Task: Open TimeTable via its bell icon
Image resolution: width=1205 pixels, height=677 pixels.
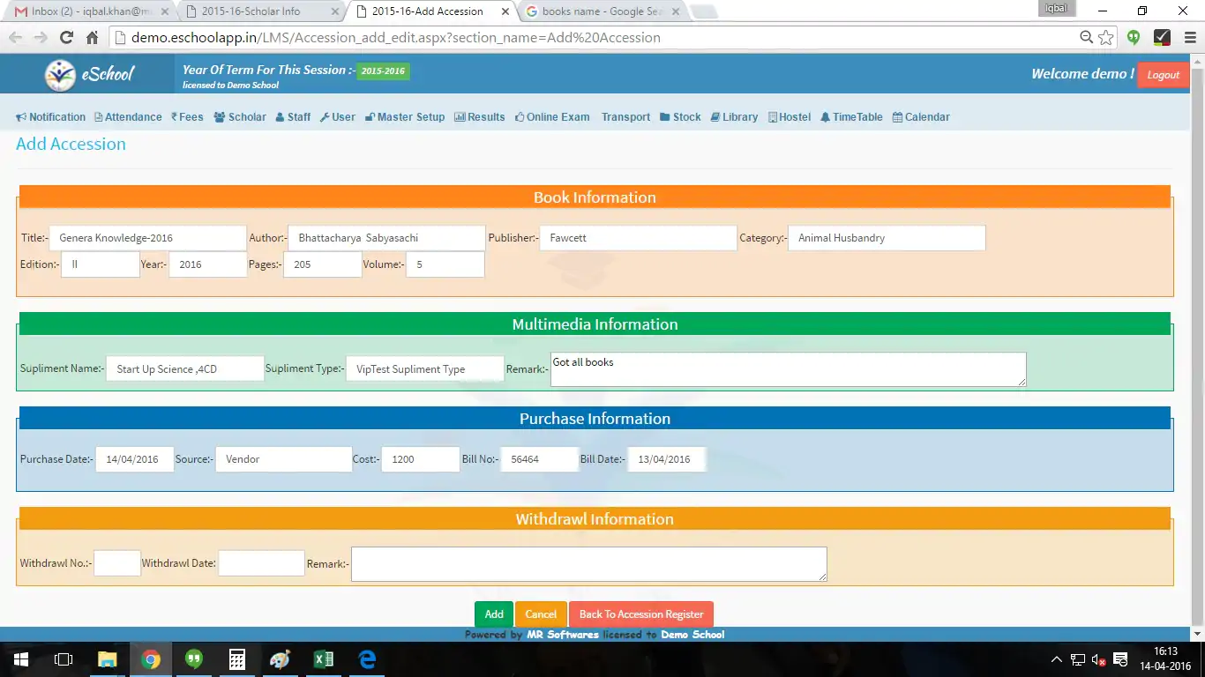Action: click(825, 116)
